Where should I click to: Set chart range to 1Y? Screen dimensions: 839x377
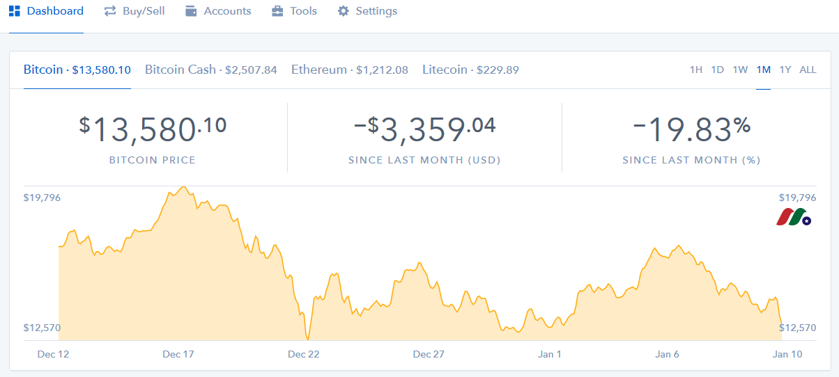point(785,70)
